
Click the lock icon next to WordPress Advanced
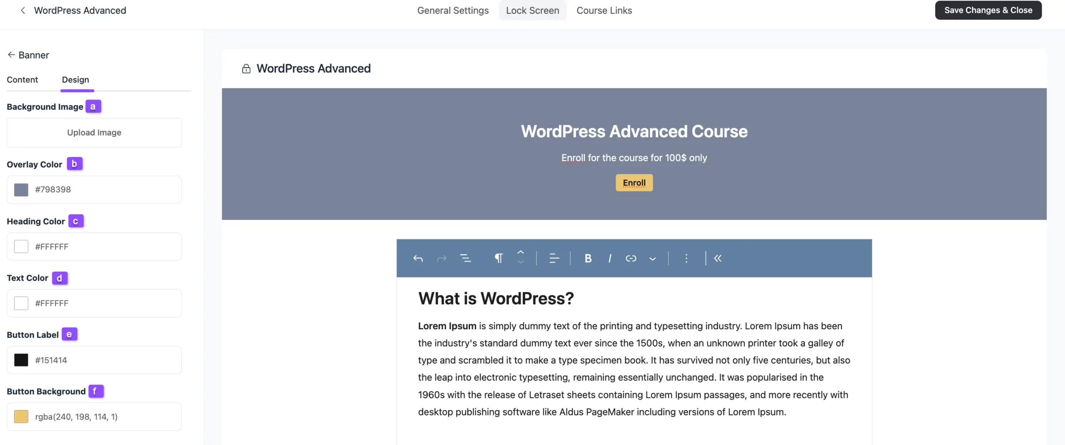[x=246, y=69]
